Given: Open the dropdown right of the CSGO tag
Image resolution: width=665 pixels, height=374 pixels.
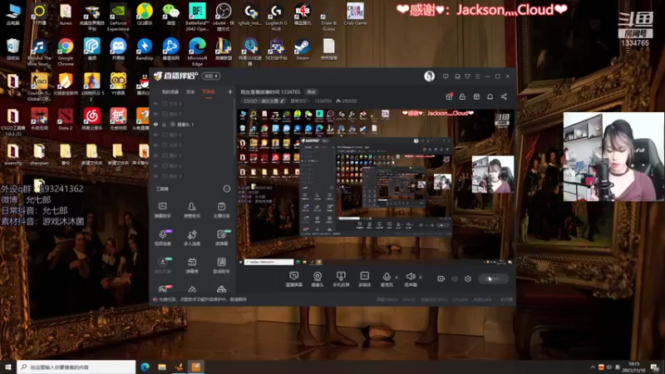Looking at the screenshot, I should 300,101.
